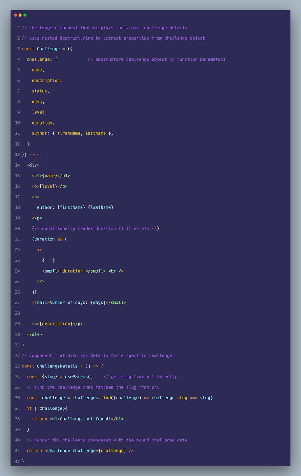This screenshot has width=301, height=476.
Task: Click 'Challenge' identifier on line 3
Action: pos(48,49)
